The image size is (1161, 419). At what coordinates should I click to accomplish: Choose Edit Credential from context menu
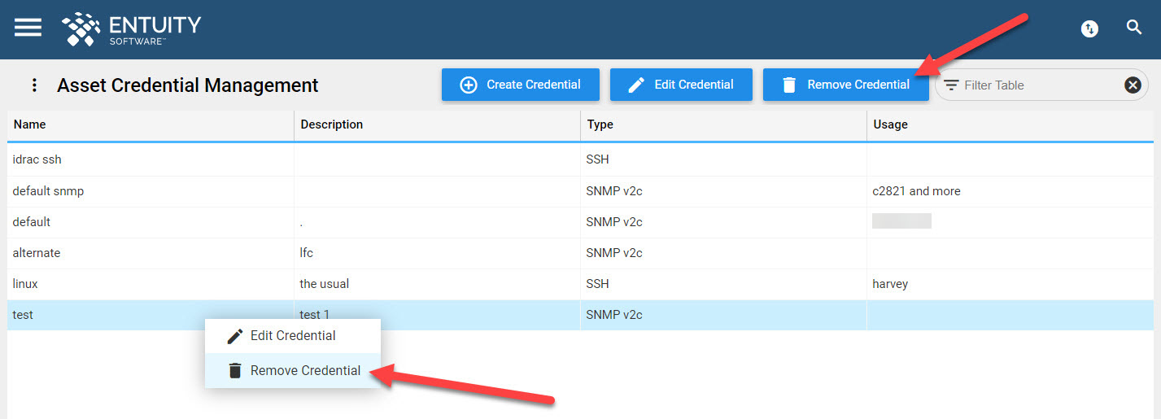(293, 336)
